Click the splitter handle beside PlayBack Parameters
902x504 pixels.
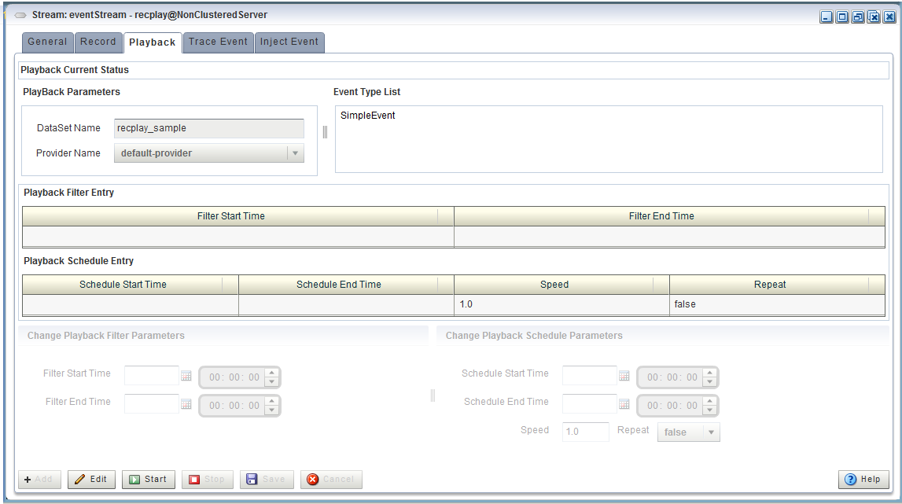pyautogui.click(x=325, y=132)
